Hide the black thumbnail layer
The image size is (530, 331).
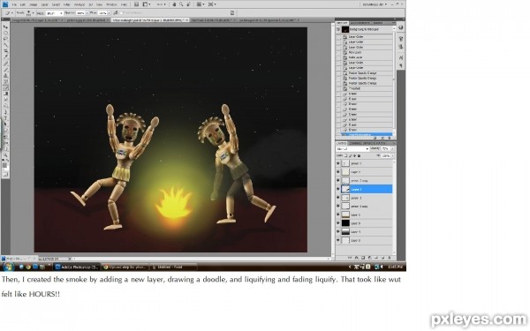point(338,223)
